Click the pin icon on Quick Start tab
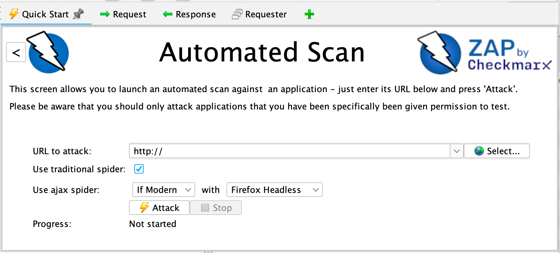Screen dimensions: 560x253 pos(78,14)
